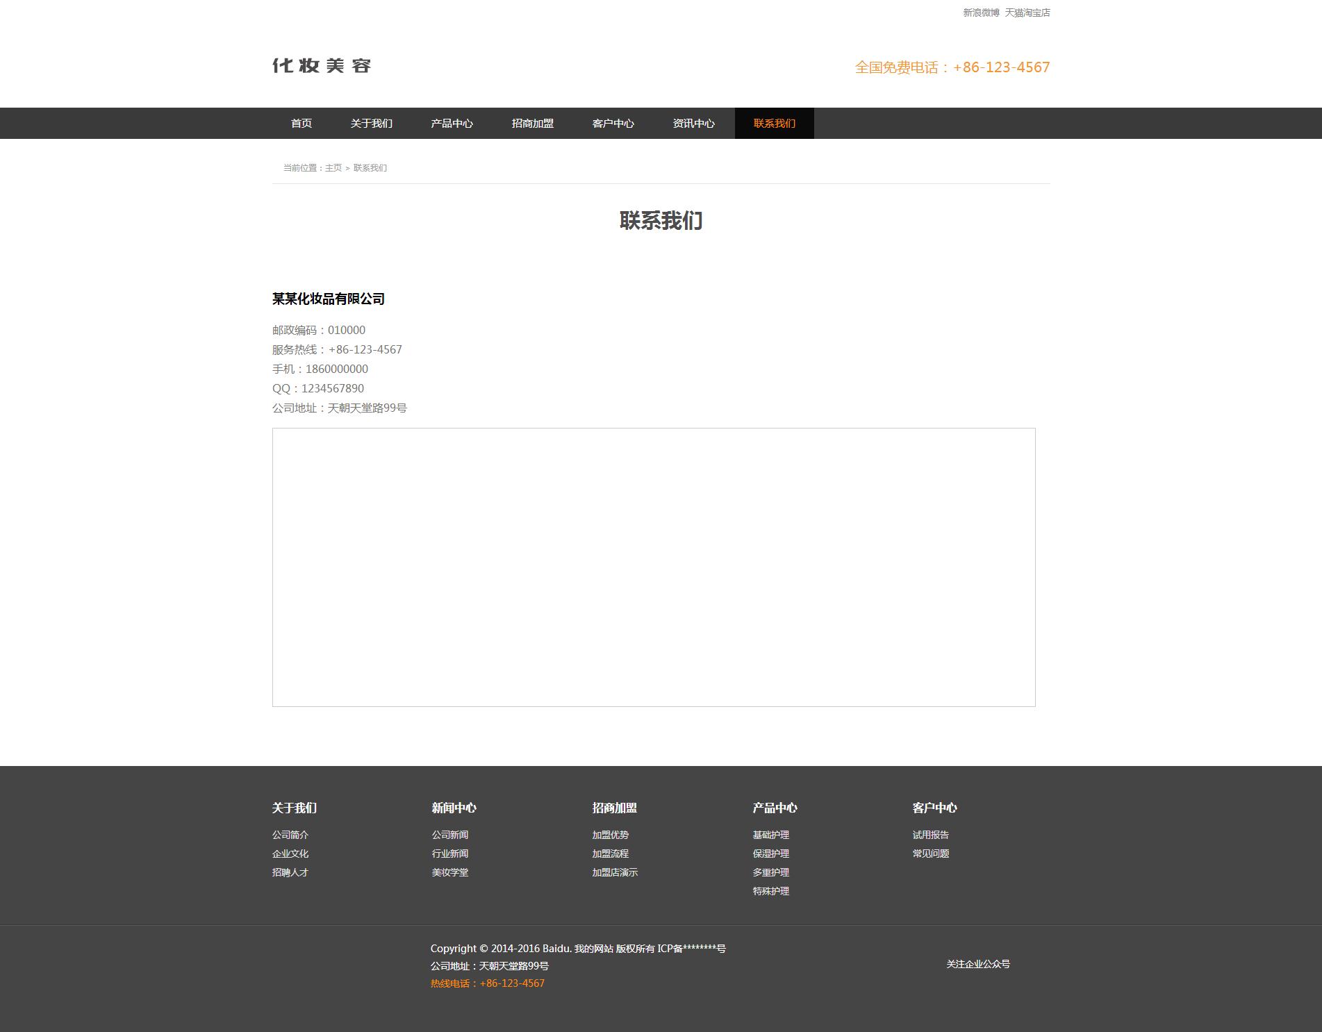Click the 化妆美容 site logo

tap(322, 66)
